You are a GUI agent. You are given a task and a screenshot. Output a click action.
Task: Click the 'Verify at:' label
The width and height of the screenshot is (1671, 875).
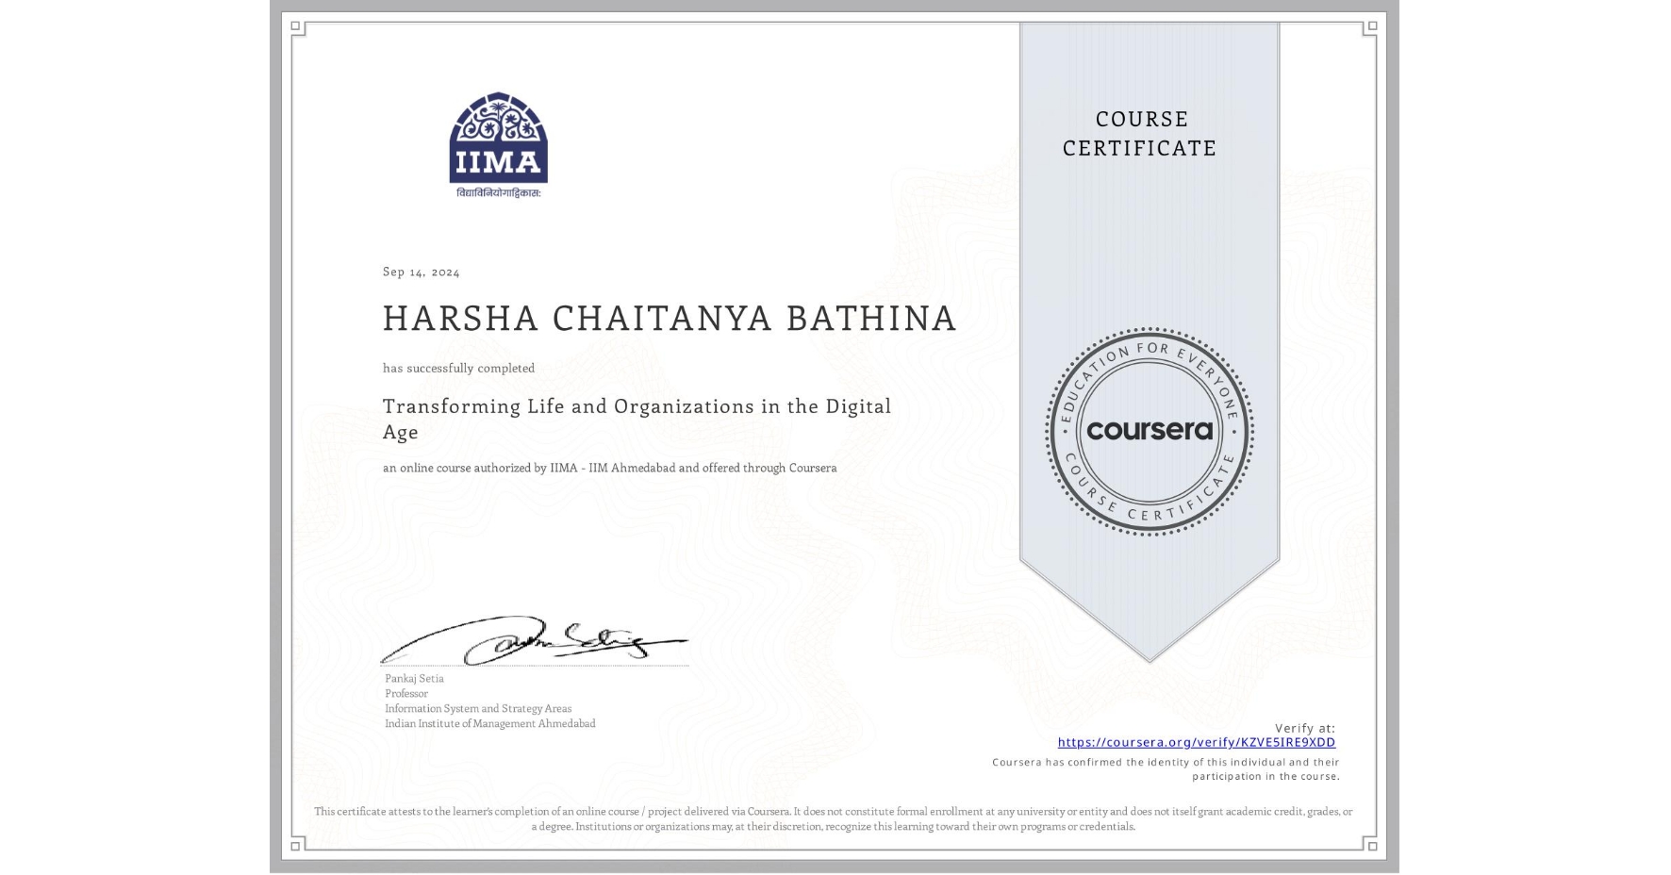[1305, 728]
